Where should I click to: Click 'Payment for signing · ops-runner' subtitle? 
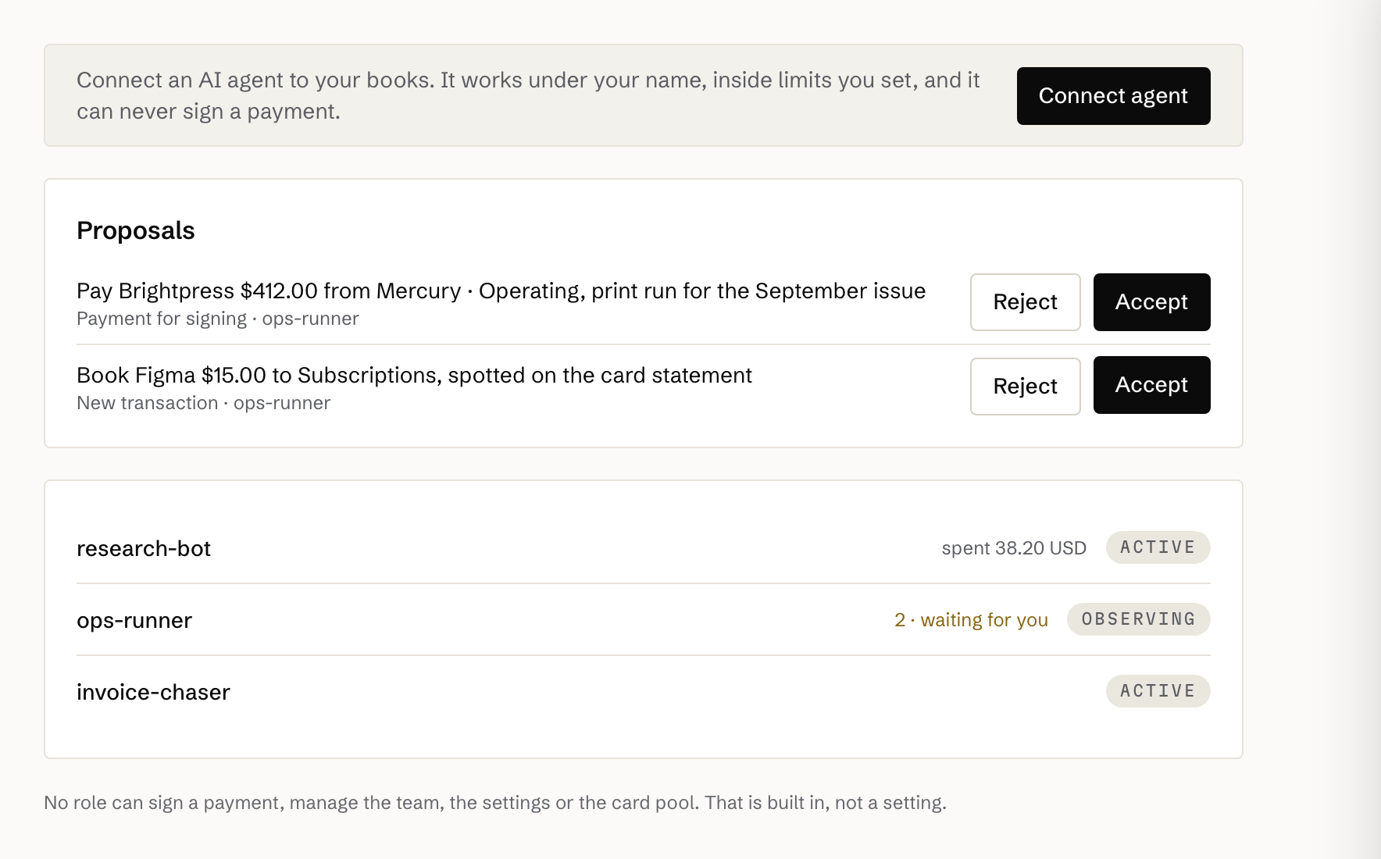218,319
